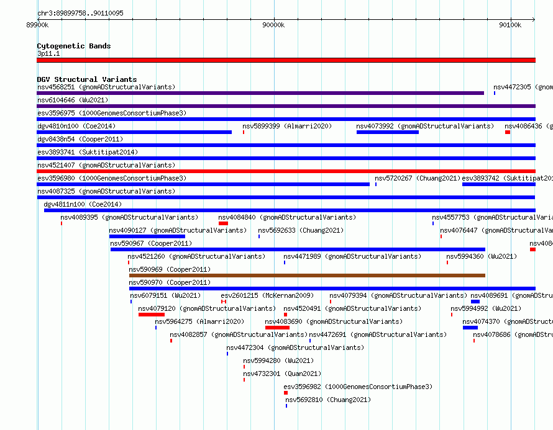Viewport: 553px width, 430px height.
Task: Click the long red nsv4521407 variant bar
Action: 286,171
